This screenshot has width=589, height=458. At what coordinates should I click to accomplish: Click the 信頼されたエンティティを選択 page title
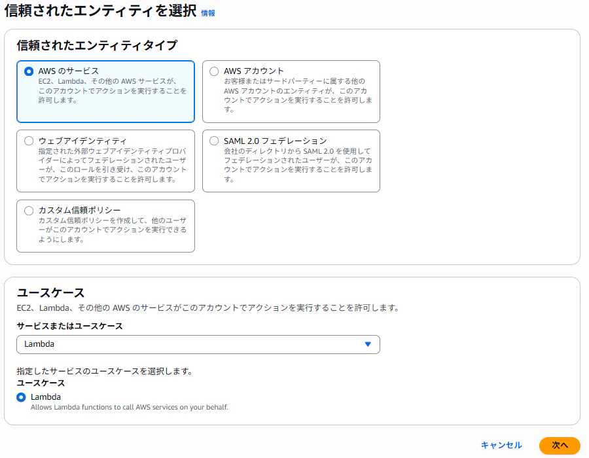[x=100, y=11]
